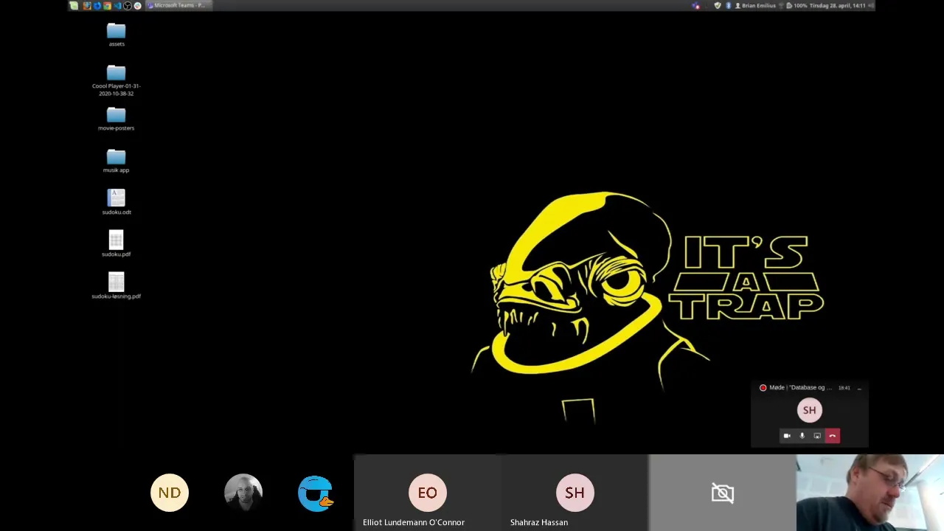
Task: Open the Coool Player-01-31-2020 folder
Action: pyautogui.click(x=117, y=80)
